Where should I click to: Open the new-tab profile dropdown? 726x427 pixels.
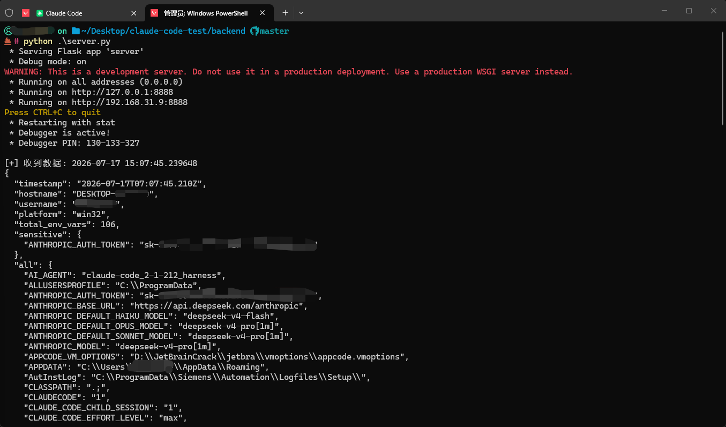301,13
